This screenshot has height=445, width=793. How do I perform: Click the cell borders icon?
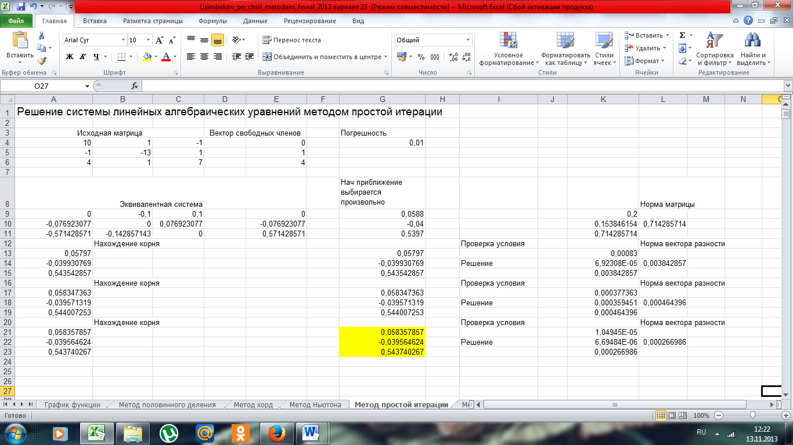[x=121, y=57]
